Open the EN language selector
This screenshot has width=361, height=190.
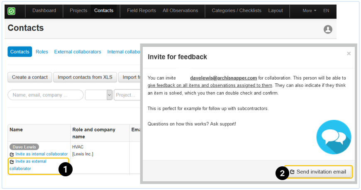[326, 11]
